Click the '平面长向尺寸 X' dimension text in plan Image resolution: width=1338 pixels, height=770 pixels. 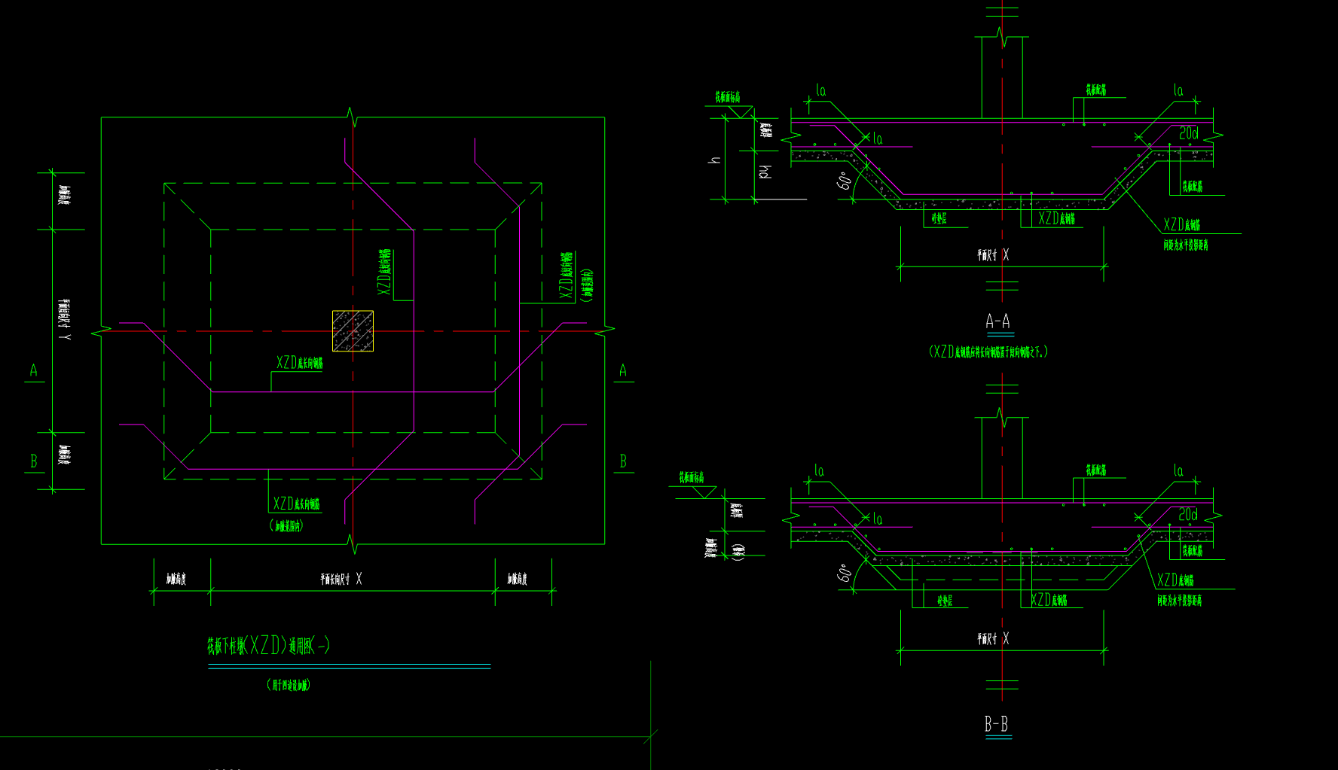pos(341,579)
